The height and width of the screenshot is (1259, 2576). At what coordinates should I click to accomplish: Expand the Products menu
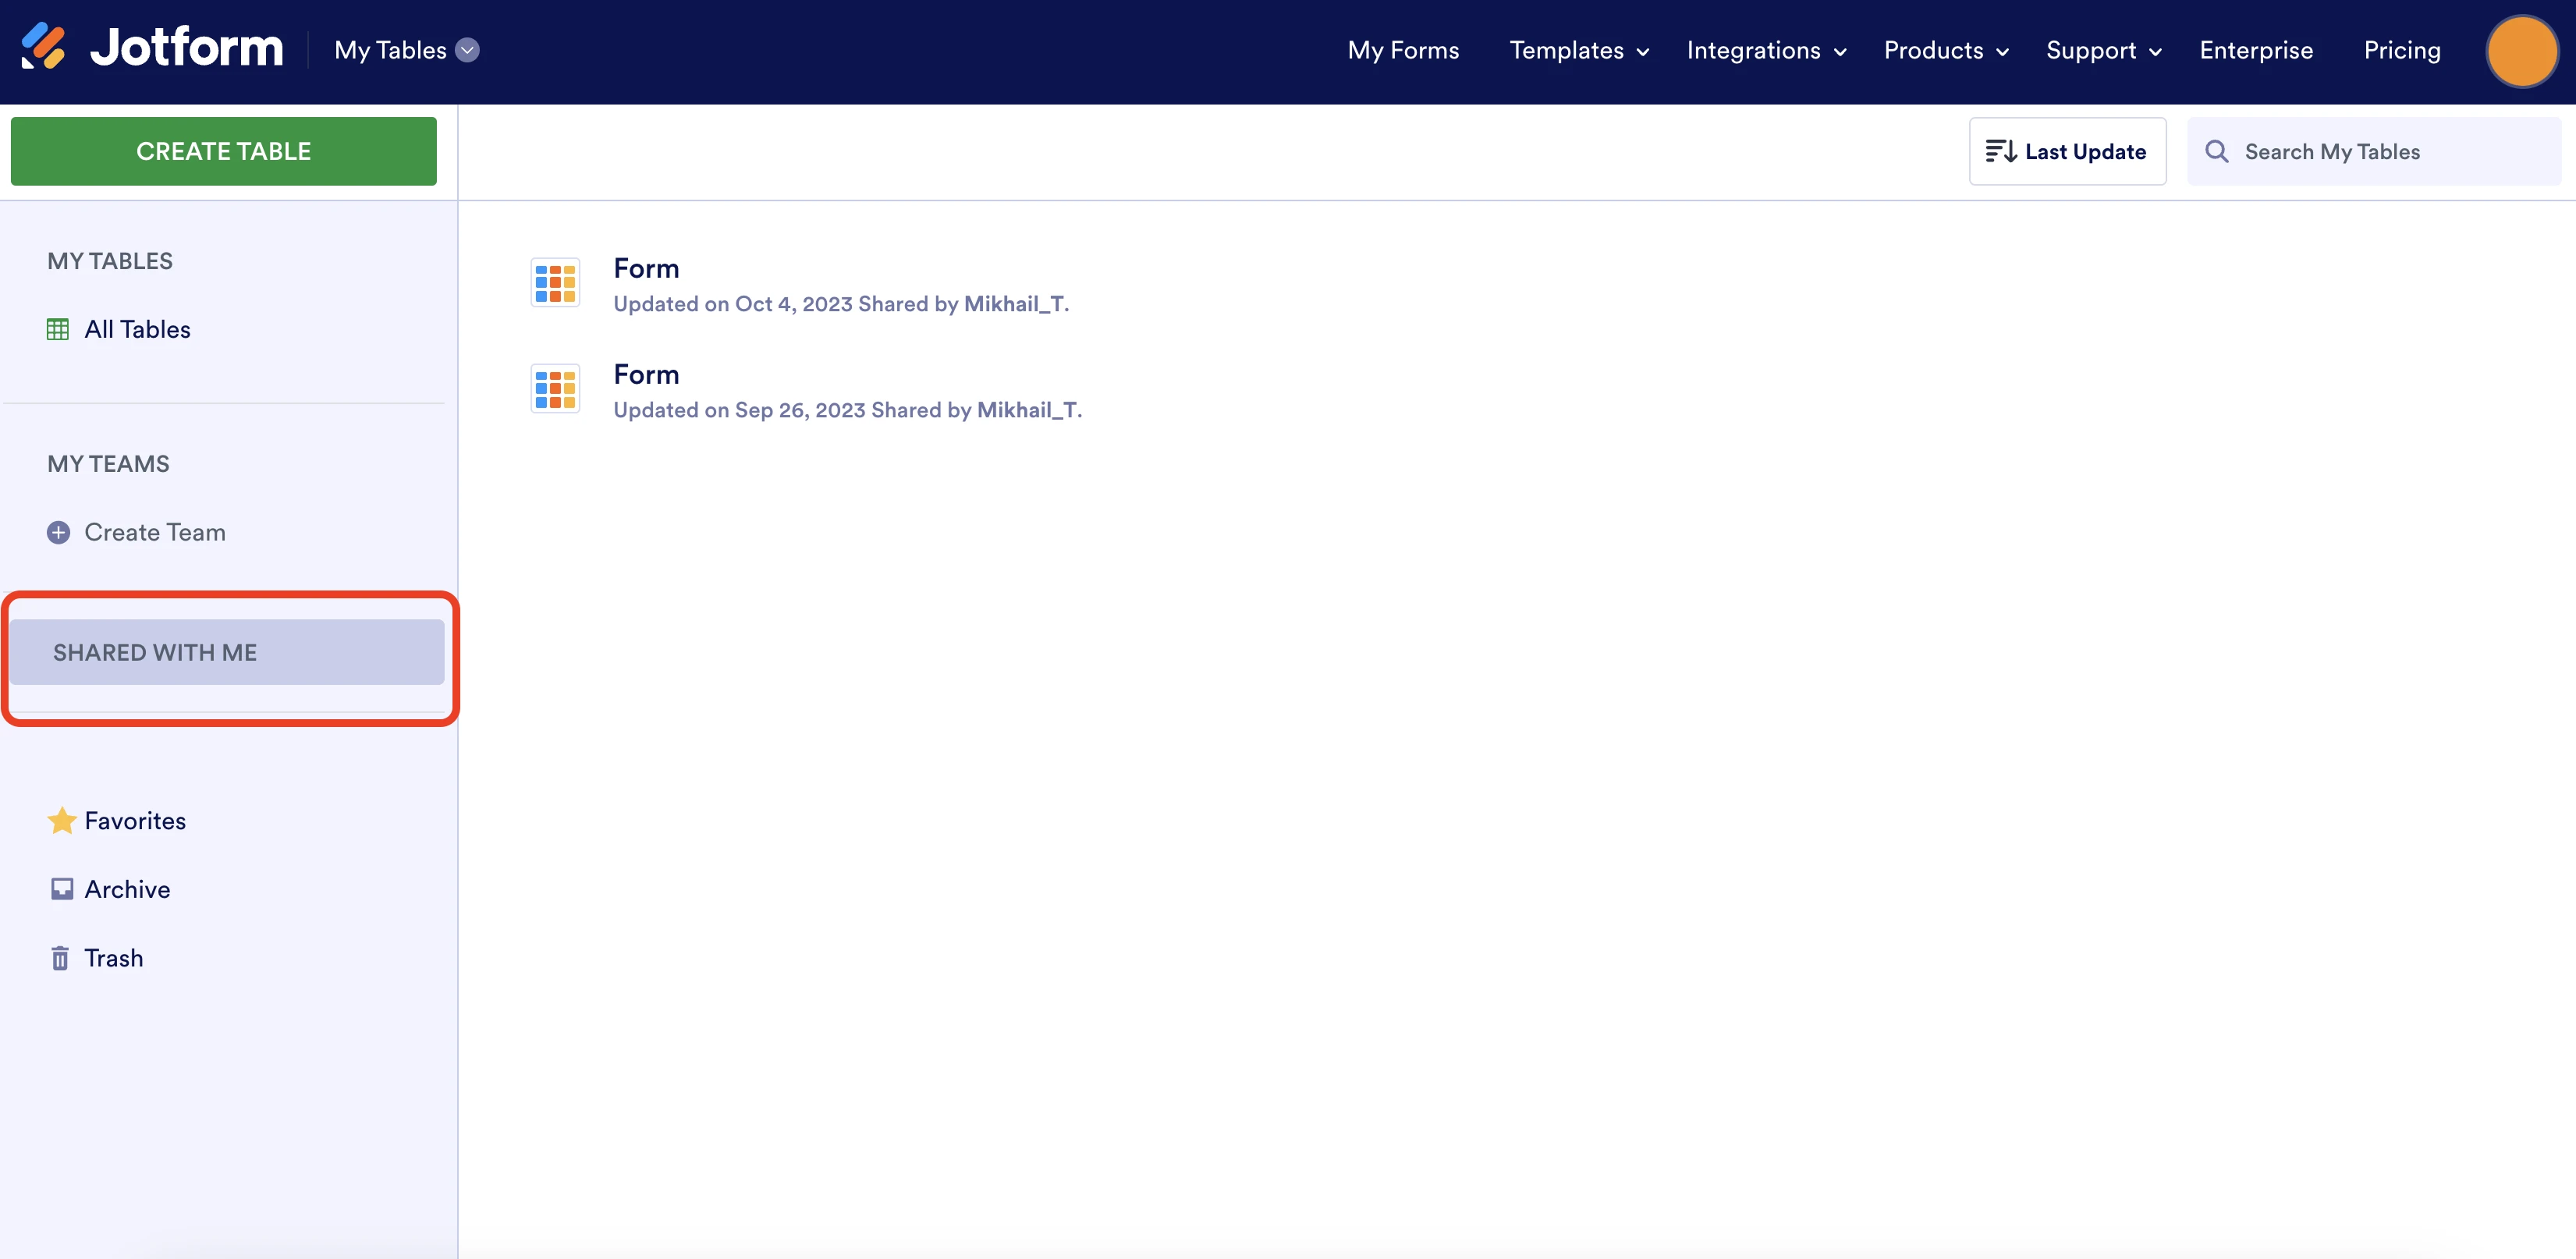point(1946,50)
